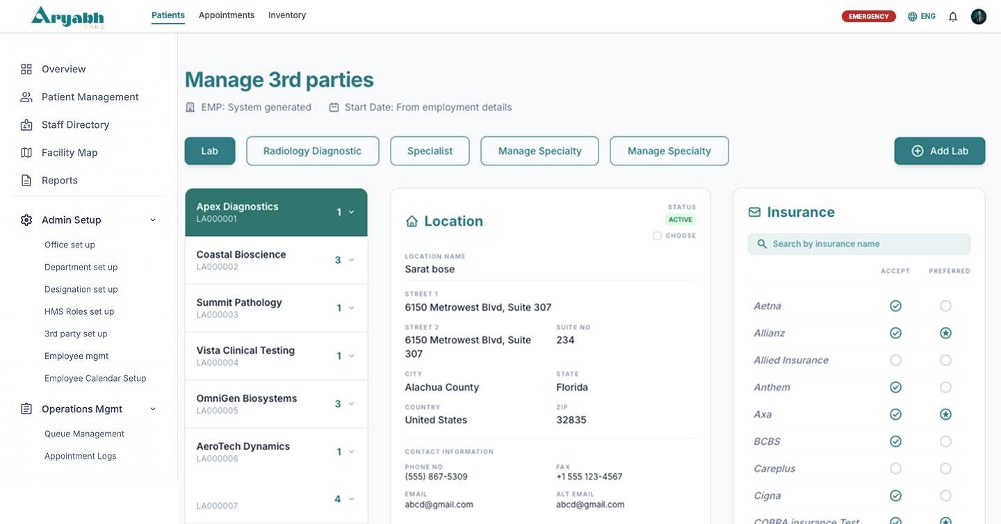Expand the LA000007 lab chevron
This screenshot has height=524, width=1001.
click(x=351, y=500)
